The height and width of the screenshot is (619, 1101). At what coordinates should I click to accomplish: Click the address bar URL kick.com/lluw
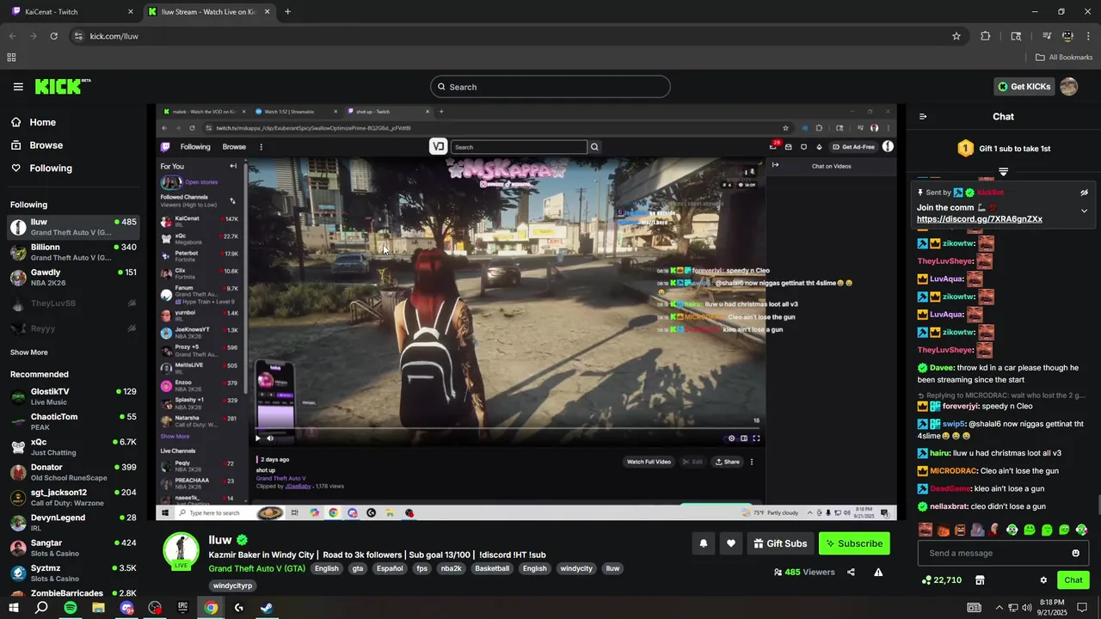tap(114, 36)
